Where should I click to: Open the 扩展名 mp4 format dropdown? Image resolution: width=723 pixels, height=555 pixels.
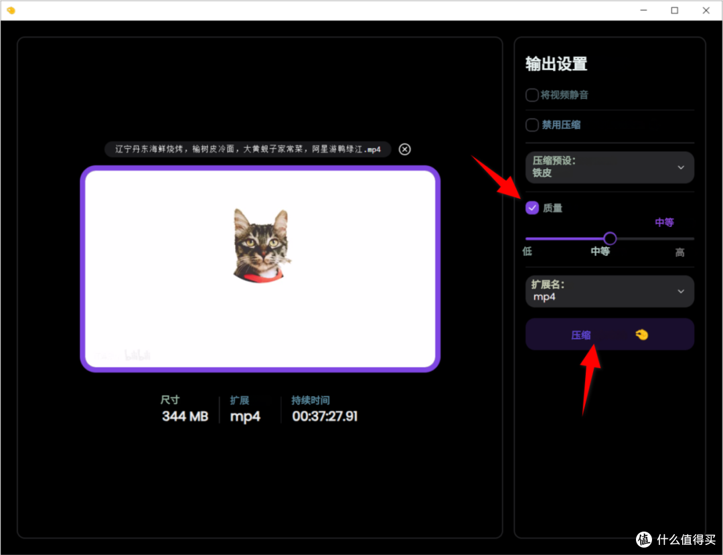coord(610,291)
